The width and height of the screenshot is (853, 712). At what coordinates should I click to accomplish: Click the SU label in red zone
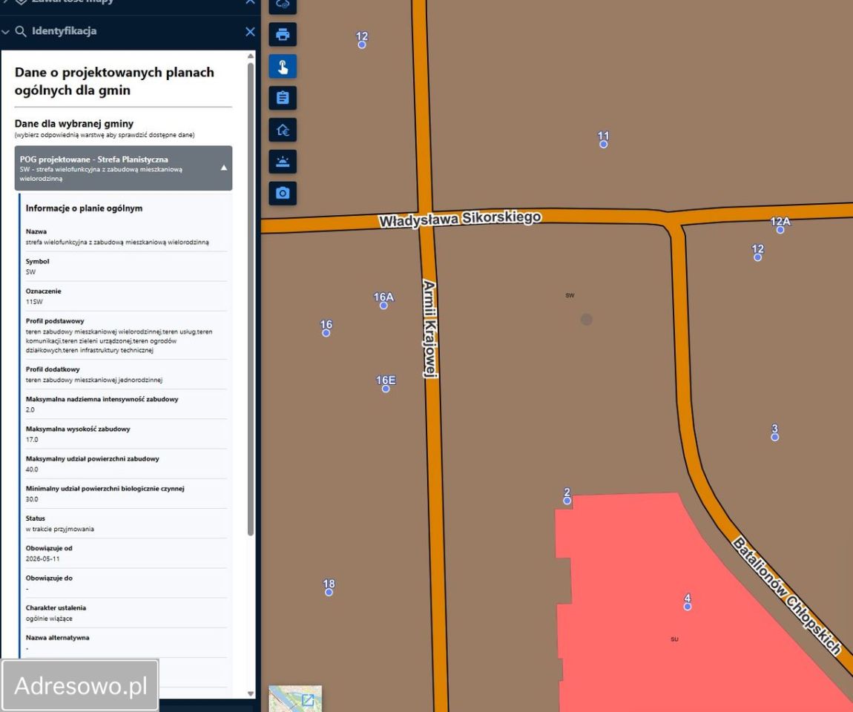(x=674, y=639)
